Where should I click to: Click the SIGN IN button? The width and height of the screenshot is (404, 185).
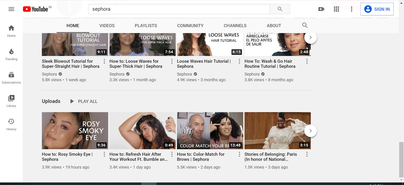pyautogui.click(x=377, y=9)
